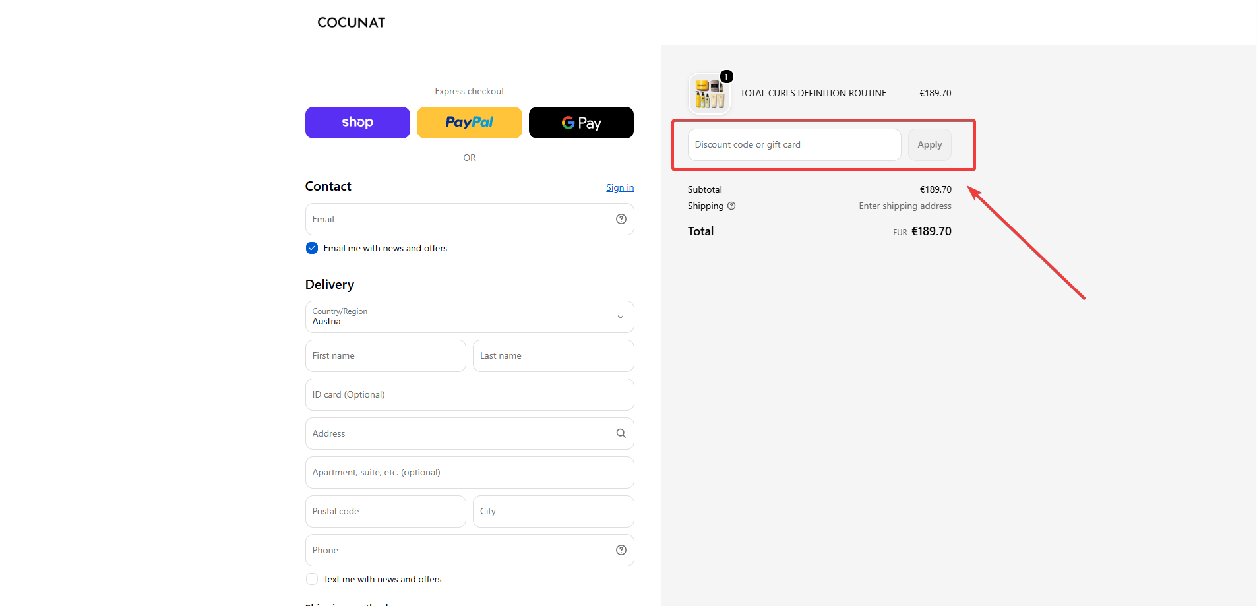Click the Address search magnifier icon
This screenshot has height=606, width=1257.
point(621,433)
